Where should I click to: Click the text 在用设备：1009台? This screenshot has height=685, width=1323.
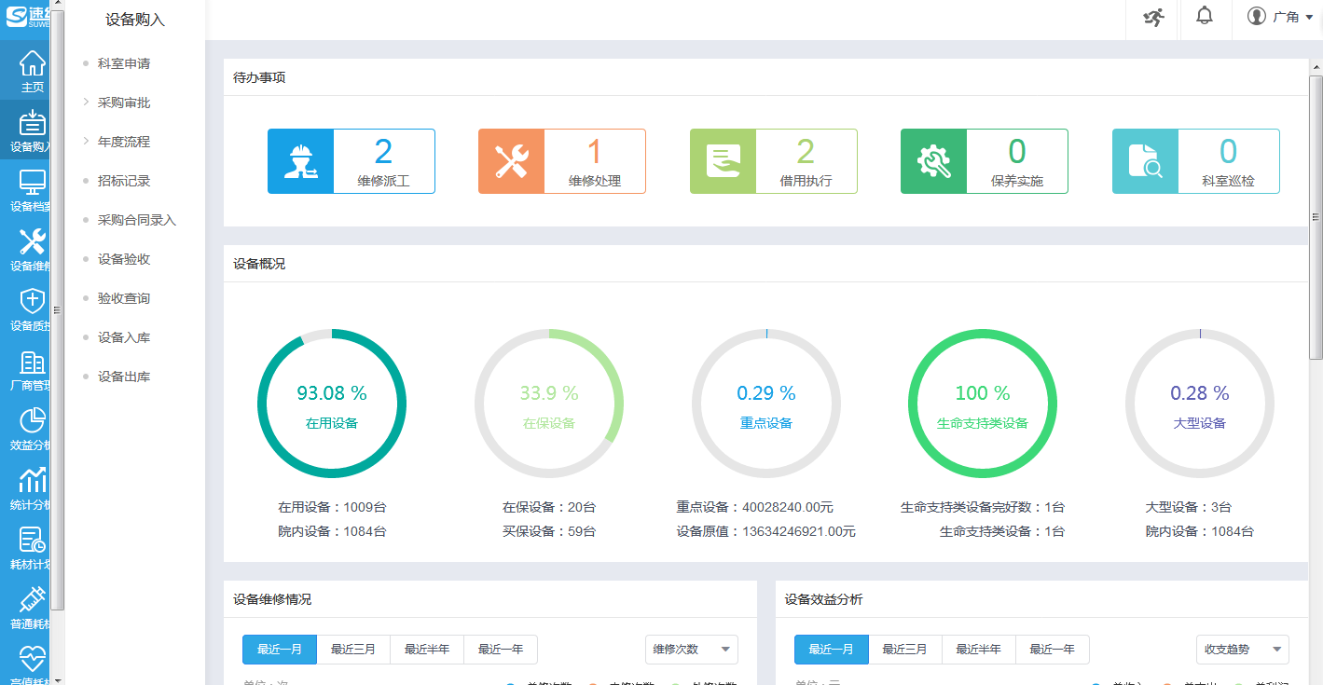coord(332,507)
